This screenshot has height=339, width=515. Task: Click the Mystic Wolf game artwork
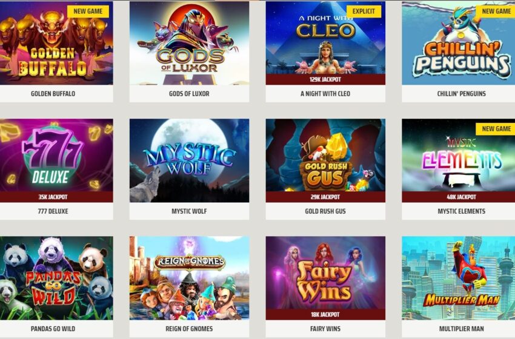189,160
